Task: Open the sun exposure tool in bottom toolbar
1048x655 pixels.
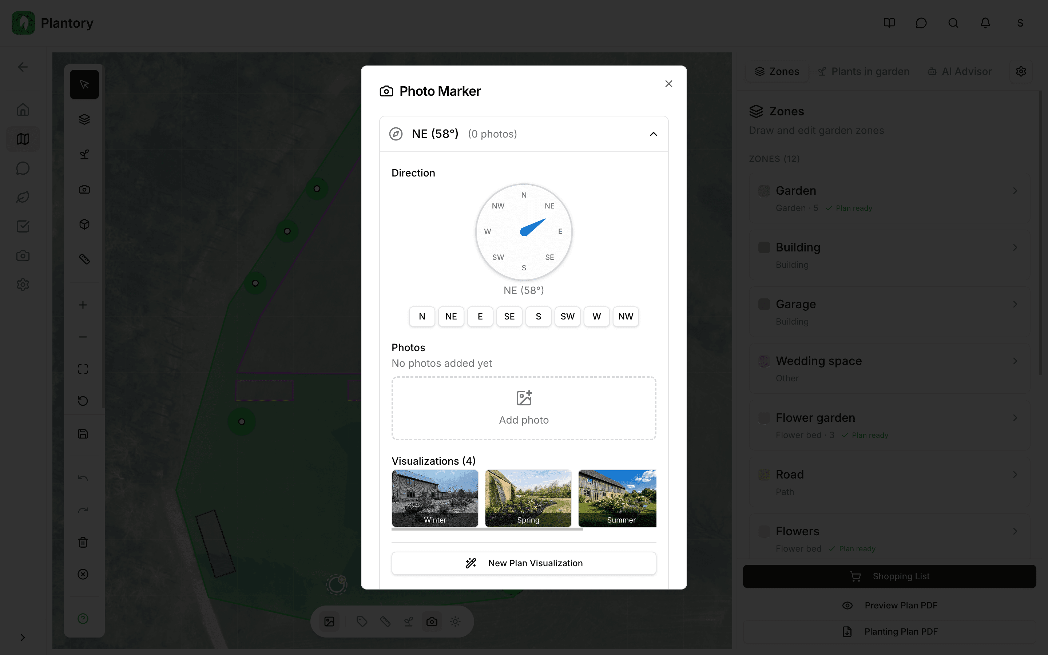Action: coord(454,621)
